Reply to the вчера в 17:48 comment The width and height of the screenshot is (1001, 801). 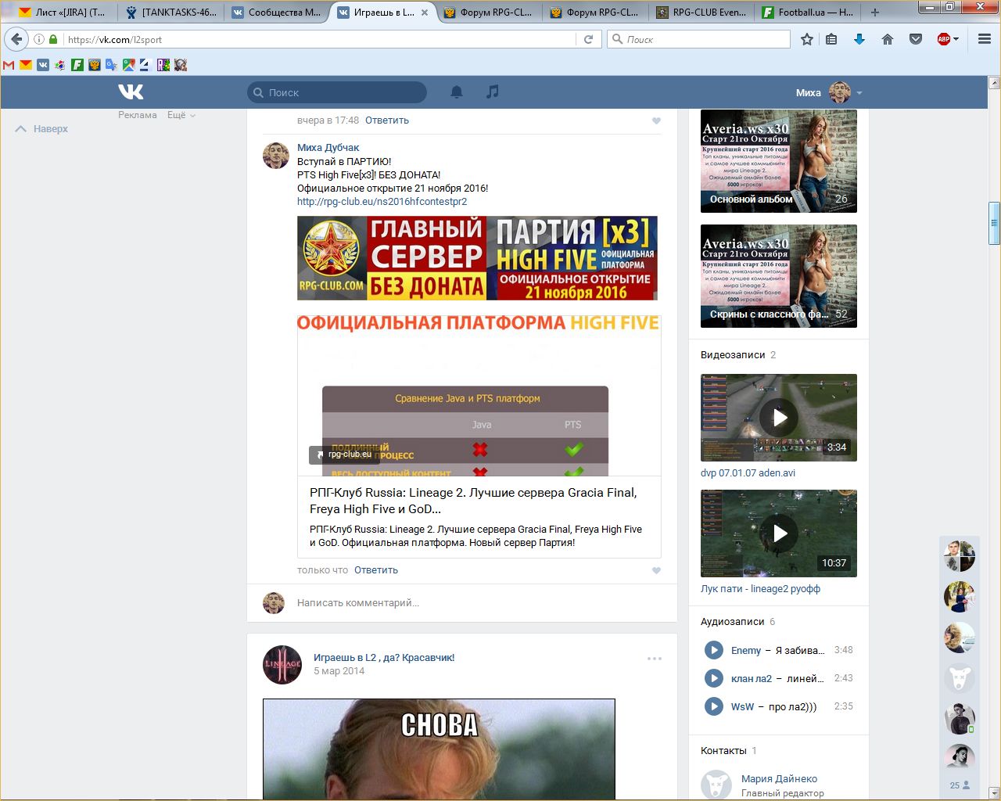pyautogui.click(x=387, y=120)
